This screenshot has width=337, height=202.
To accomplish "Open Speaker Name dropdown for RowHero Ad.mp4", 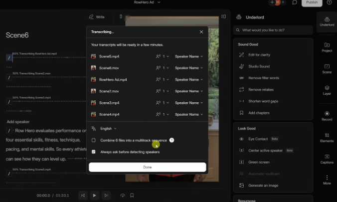I will coord(189,79).
